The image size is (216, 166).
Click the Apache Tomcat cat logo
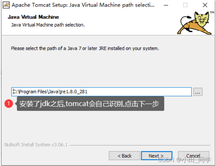point(194,23)
